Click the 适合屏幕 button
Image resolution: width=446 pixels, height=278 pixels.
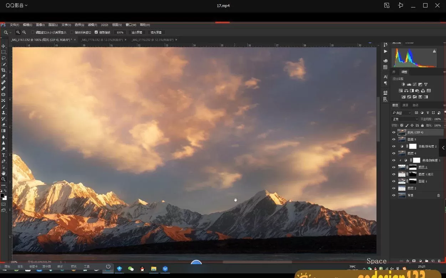pos(137,32)
